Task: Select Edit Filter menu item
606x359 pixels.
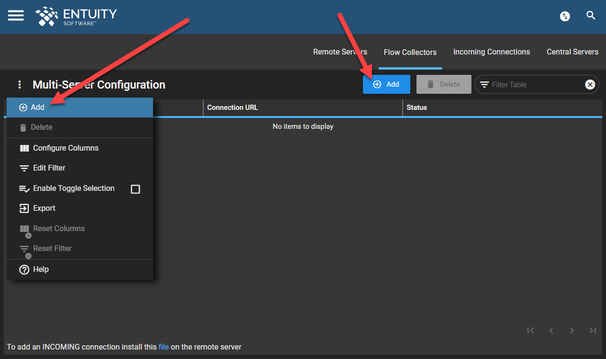Action: click(x=80, y=168)
